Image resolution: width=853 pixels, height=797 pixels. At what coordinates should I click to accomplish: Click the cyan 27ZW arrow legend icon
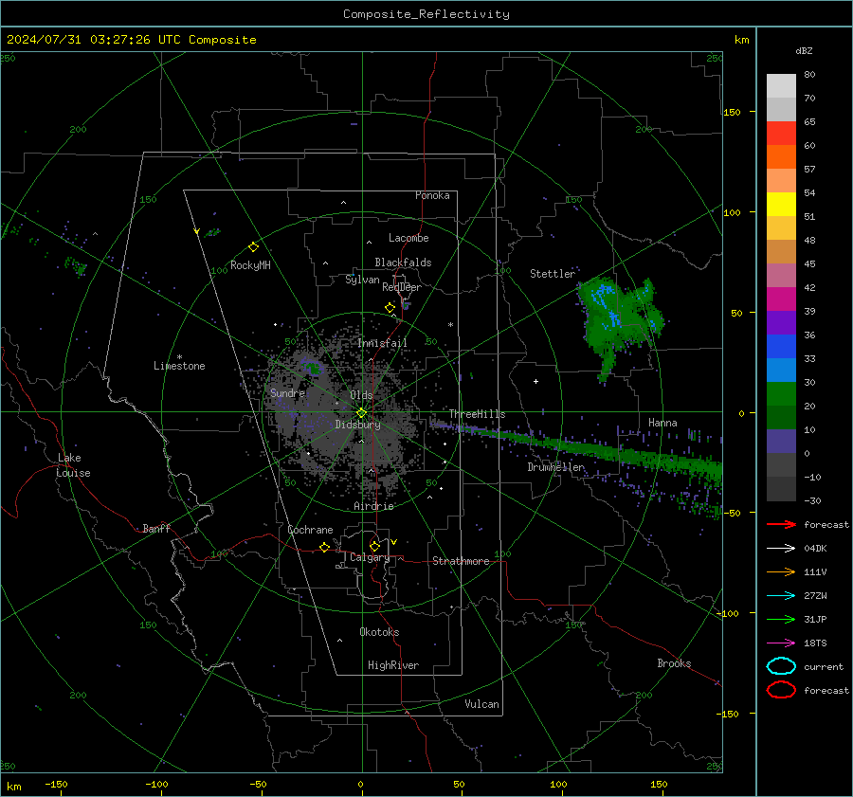tap(781, 596)
